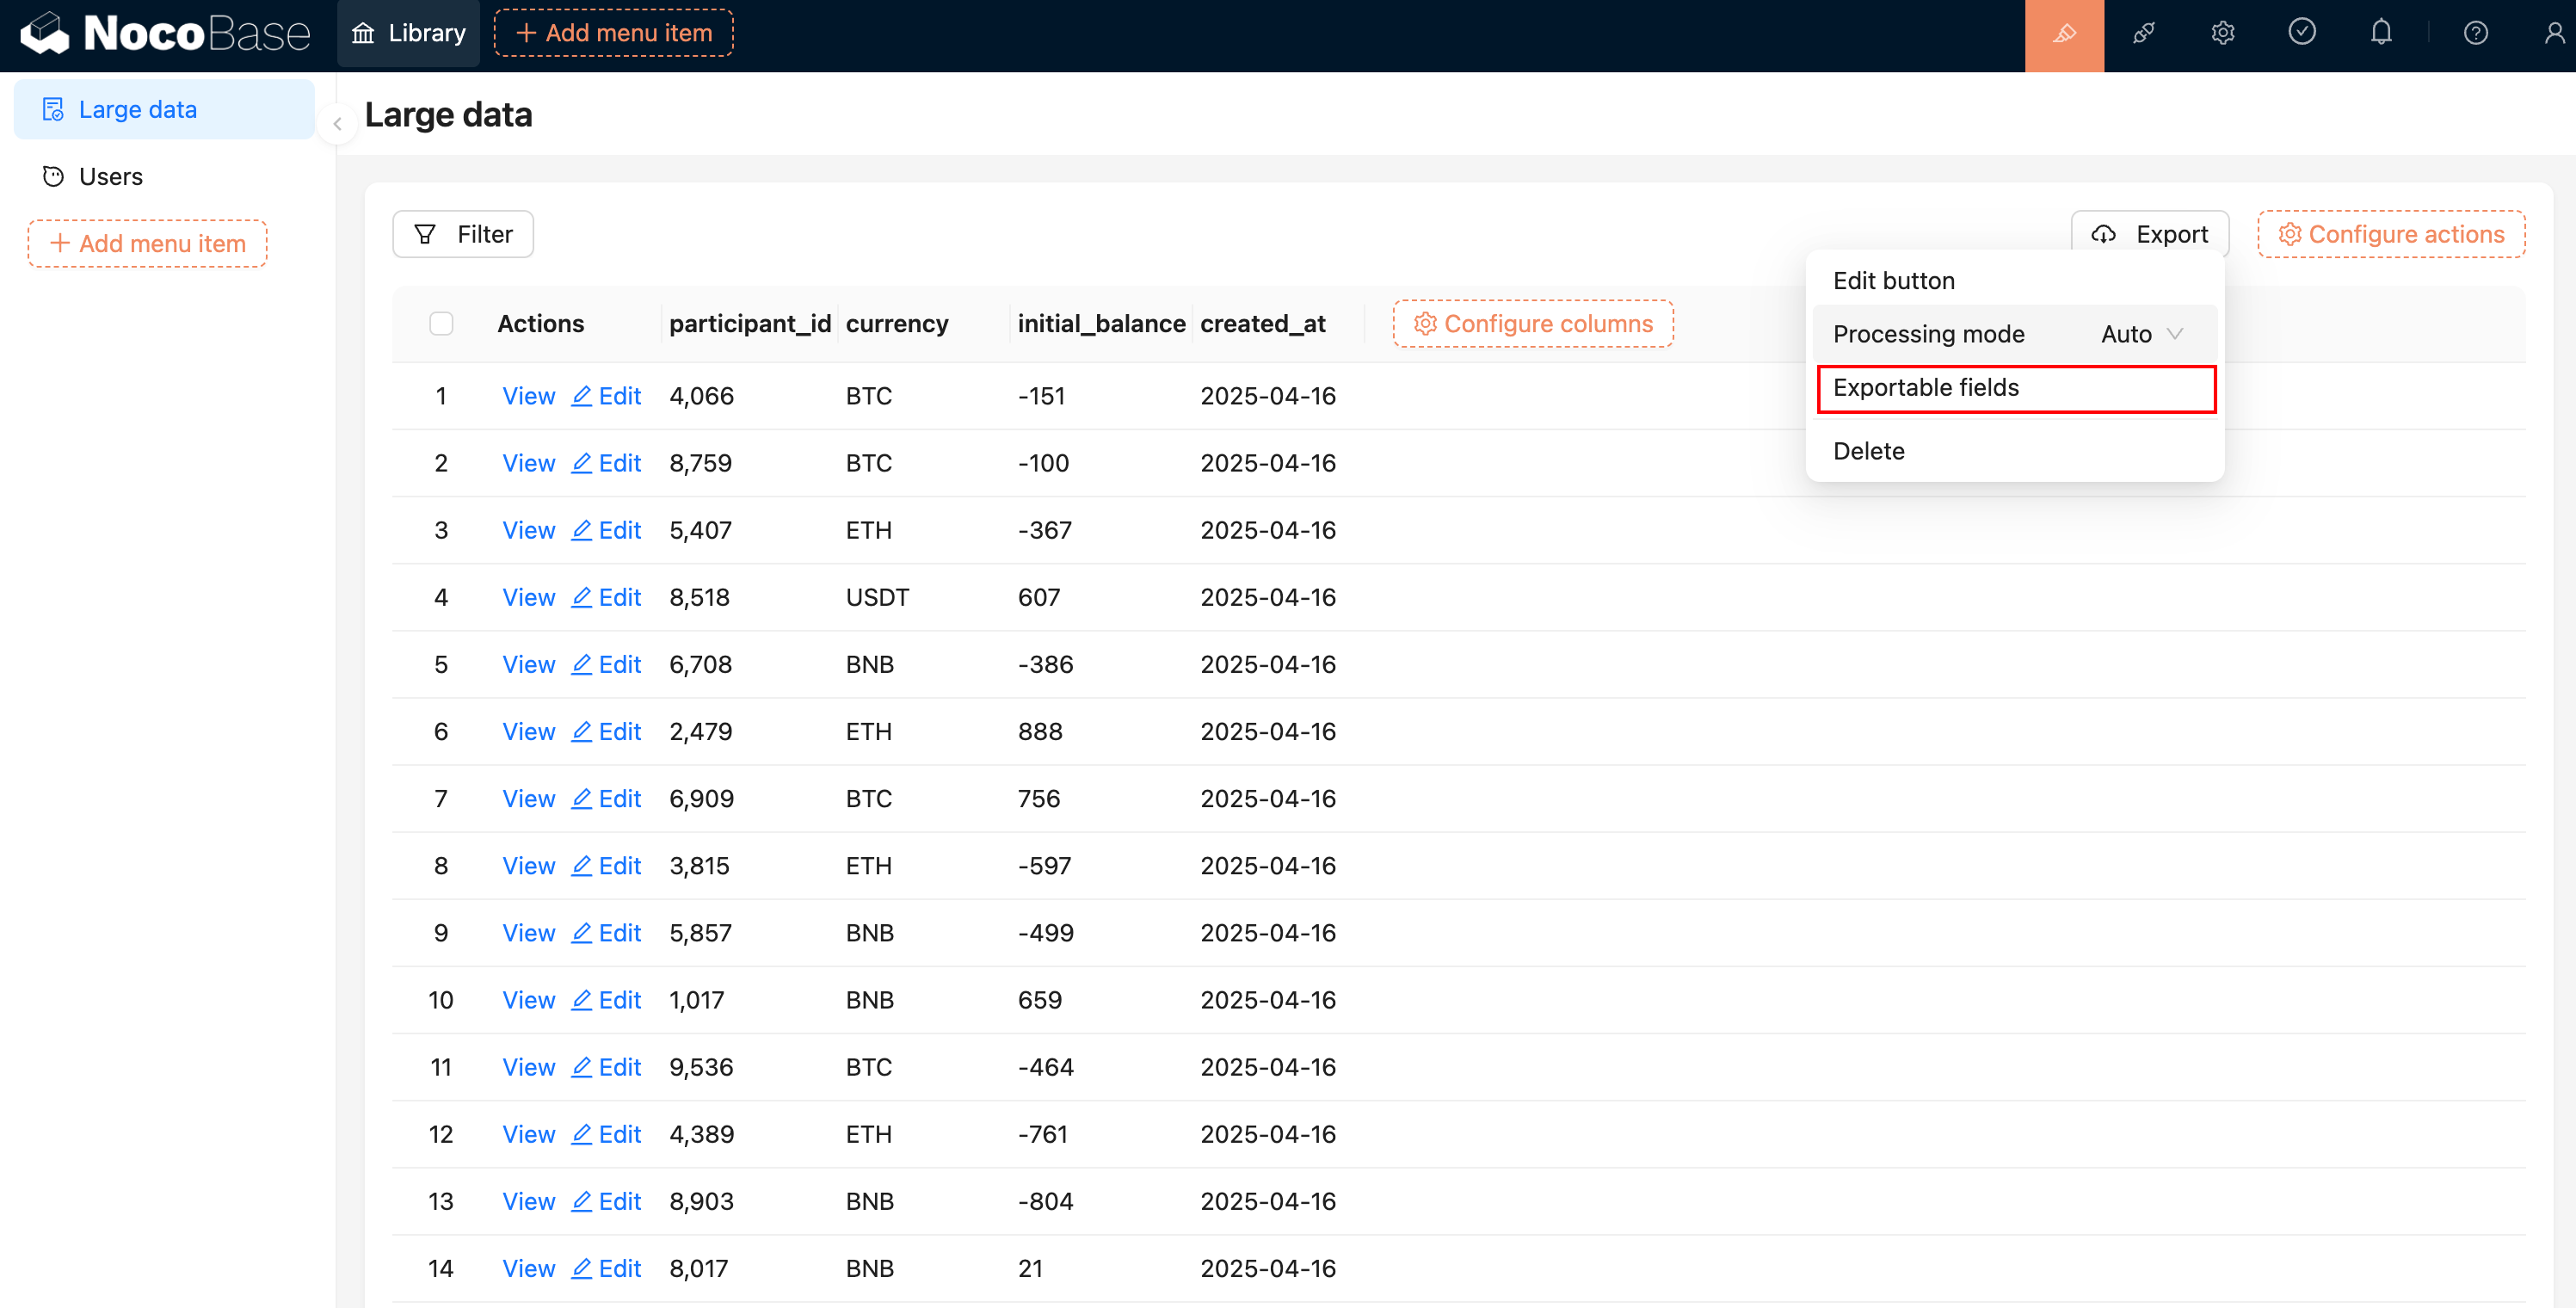Collapse the left sidebar chevron
Image resolution: width=2576 pixels, height=1308 pixels.
tap(338, 124)
